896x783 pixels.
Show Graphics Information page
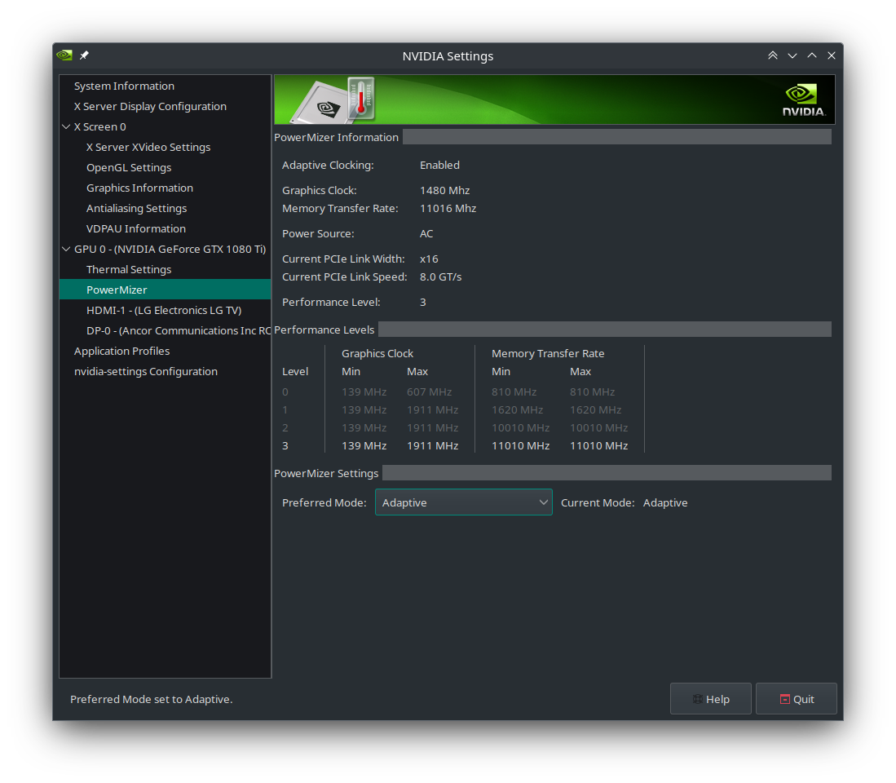tap(140, 188)
